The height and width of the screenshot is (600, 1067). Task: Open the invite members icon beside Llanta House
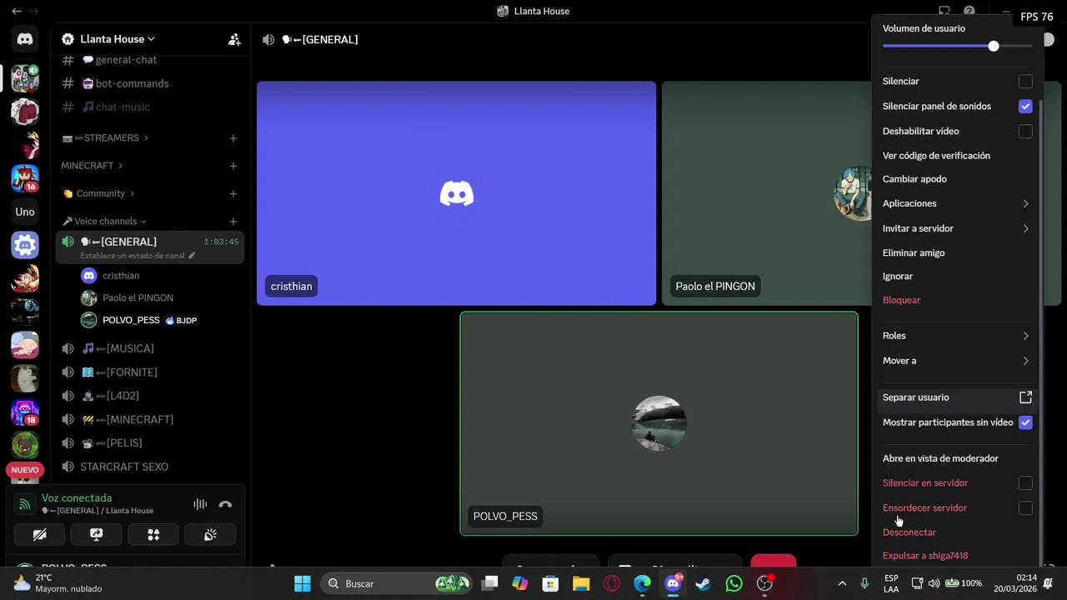coord(234,39)
